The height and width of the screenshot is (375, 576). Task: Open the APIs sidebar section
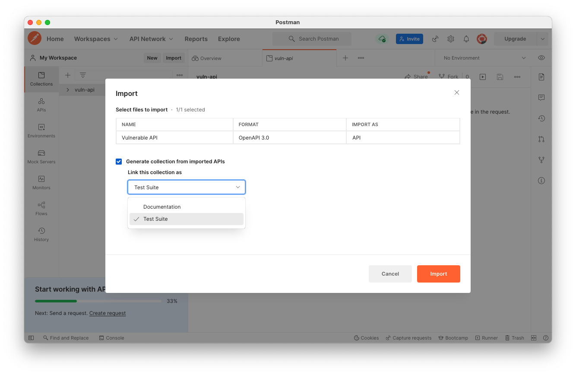point(41,104)
